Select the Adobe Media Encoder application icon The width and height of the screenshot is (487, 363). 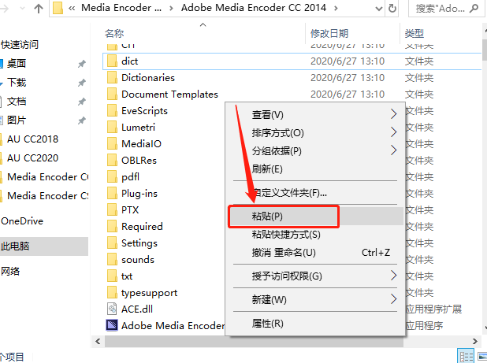(112, 325)
